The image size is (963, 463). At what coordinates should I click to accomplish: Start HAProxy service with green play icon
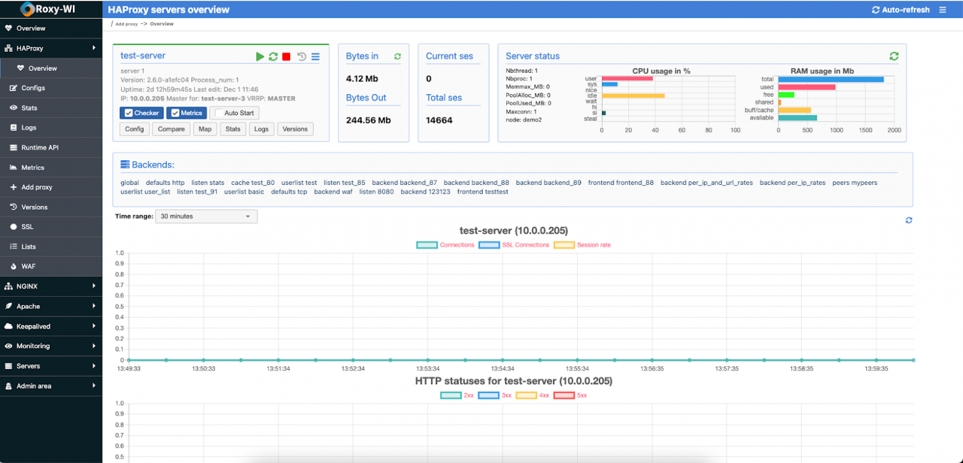[x=260, y=57]
